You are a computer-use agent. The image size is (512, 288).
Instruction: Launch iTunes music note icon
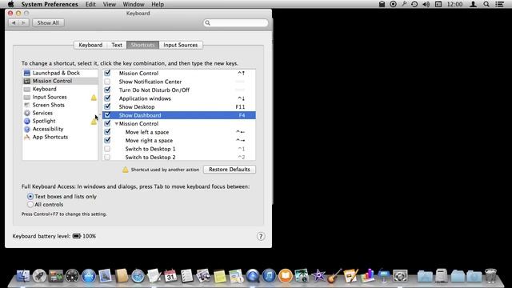point(269,275)
